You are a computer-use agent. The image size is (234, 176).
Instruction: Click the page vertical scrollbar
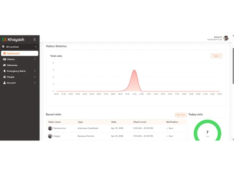(233, 66)
